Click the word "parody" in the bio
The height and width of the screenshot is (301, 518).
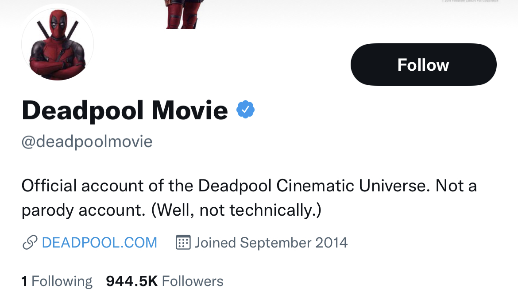tap(48, 210)
